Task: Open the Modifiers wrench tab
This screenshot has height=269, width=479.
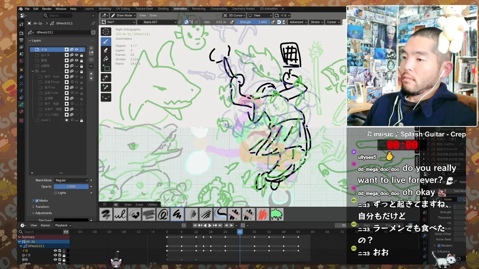Action: pyautogui.click(x=21, y=77)
